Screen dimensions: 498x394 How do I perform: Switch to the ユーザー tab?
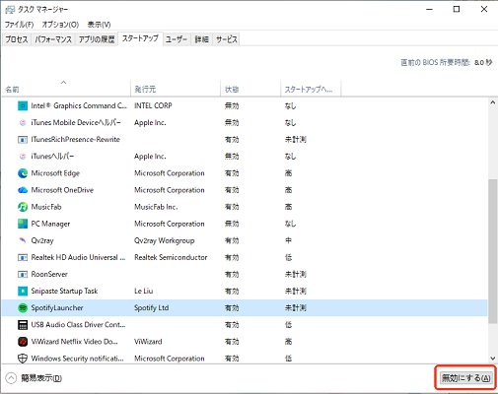tap(177, 39)
